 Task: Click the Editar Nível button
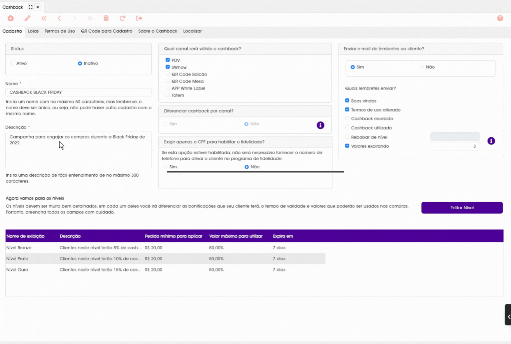(462, 208)
